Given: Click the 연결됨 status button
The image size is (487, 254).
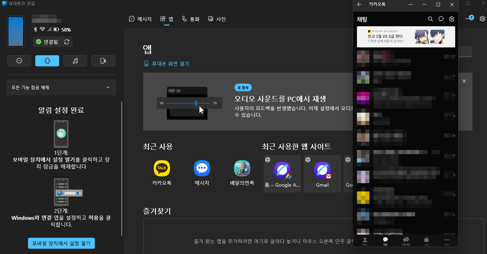Looking at the screenshot, I should click(47, 42).
